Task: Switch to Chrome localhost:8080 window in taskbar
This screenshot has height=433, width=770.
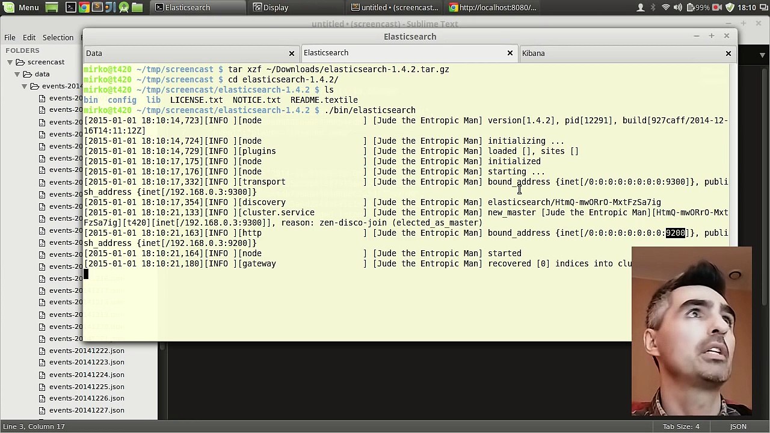Action: coord(493,7)
